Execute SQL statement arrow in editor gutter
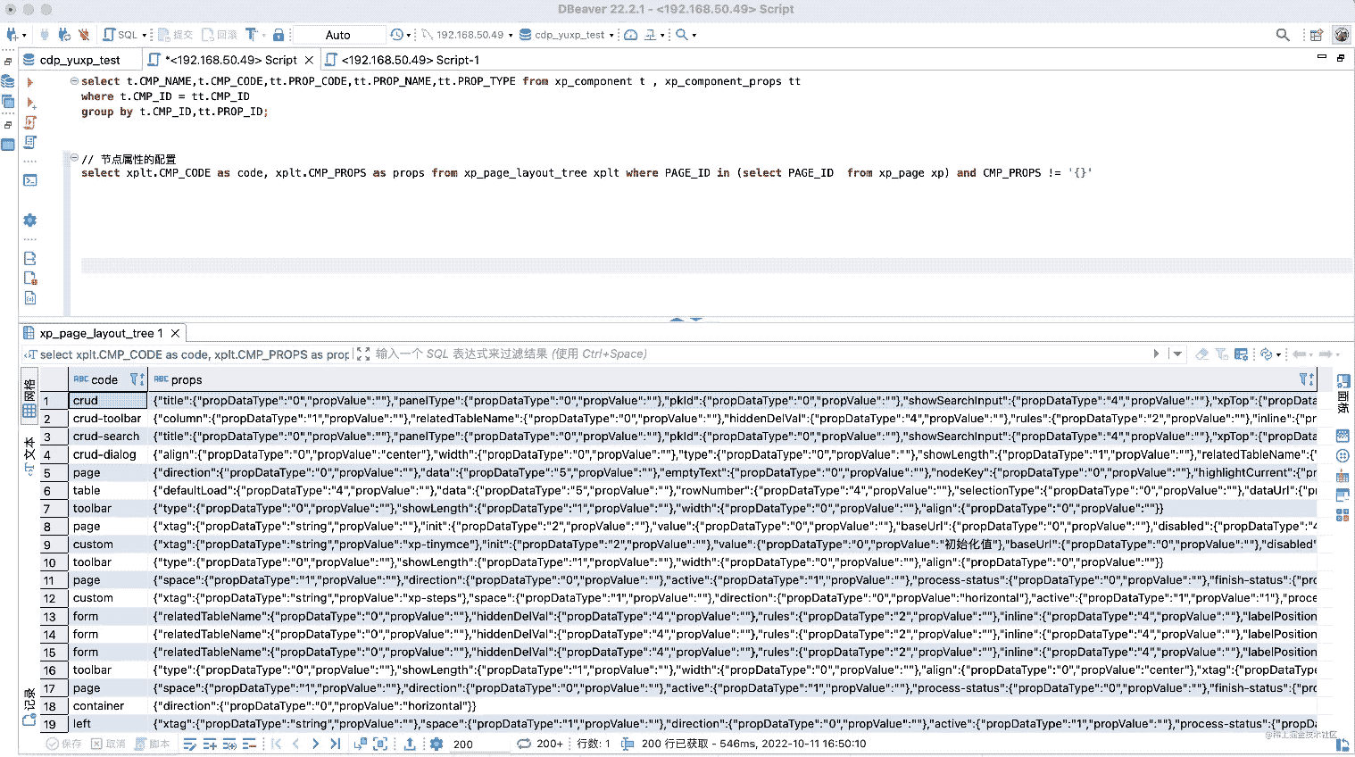 29,82
